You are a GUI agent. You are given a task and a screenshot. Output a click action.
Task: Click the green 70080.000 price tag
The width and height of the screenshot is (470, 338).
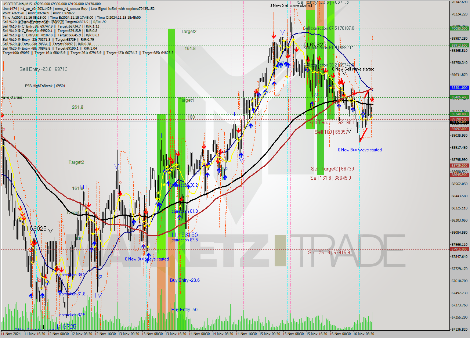(459, 28)
